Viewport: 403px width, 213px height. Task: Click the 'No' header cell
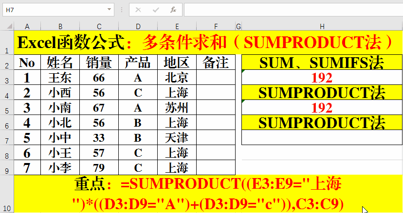27,62
